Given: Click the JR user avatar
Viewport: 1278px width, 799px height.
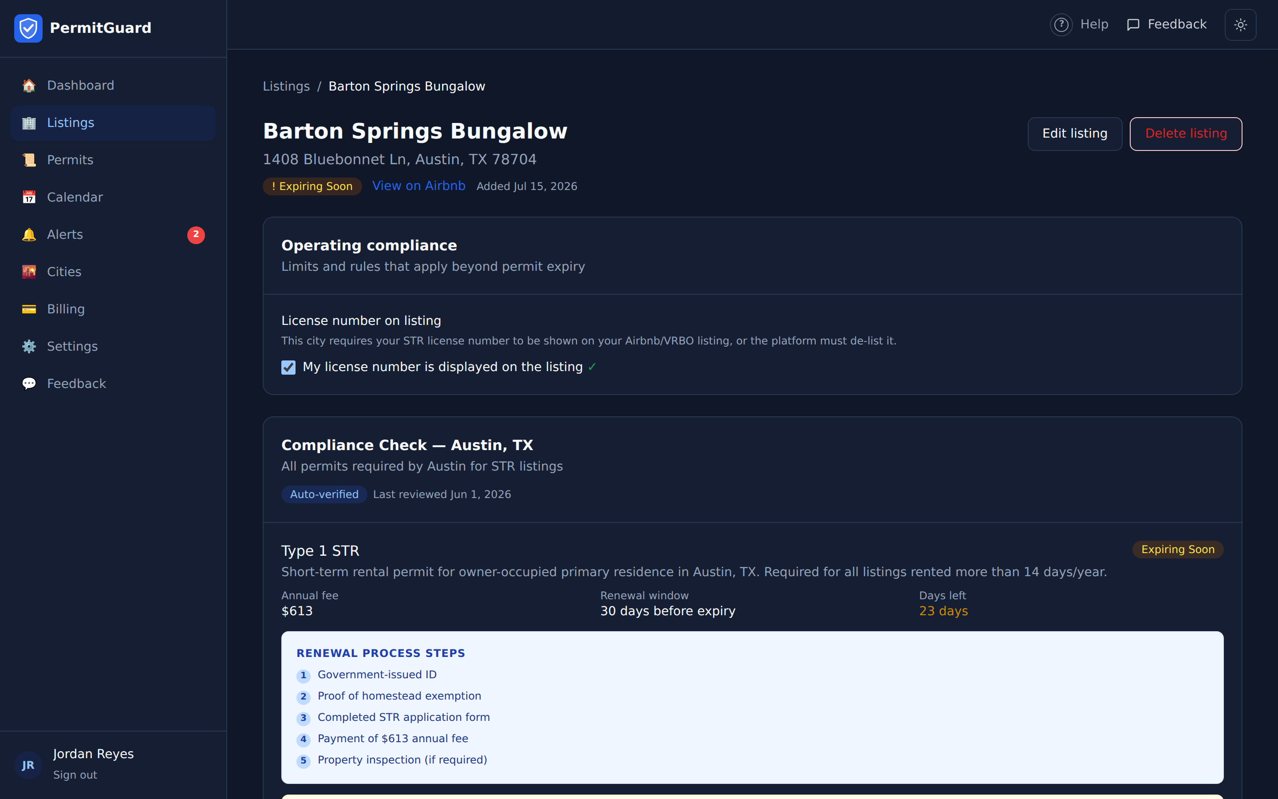Looking at the screenshot, I should [x=28, y=765].
